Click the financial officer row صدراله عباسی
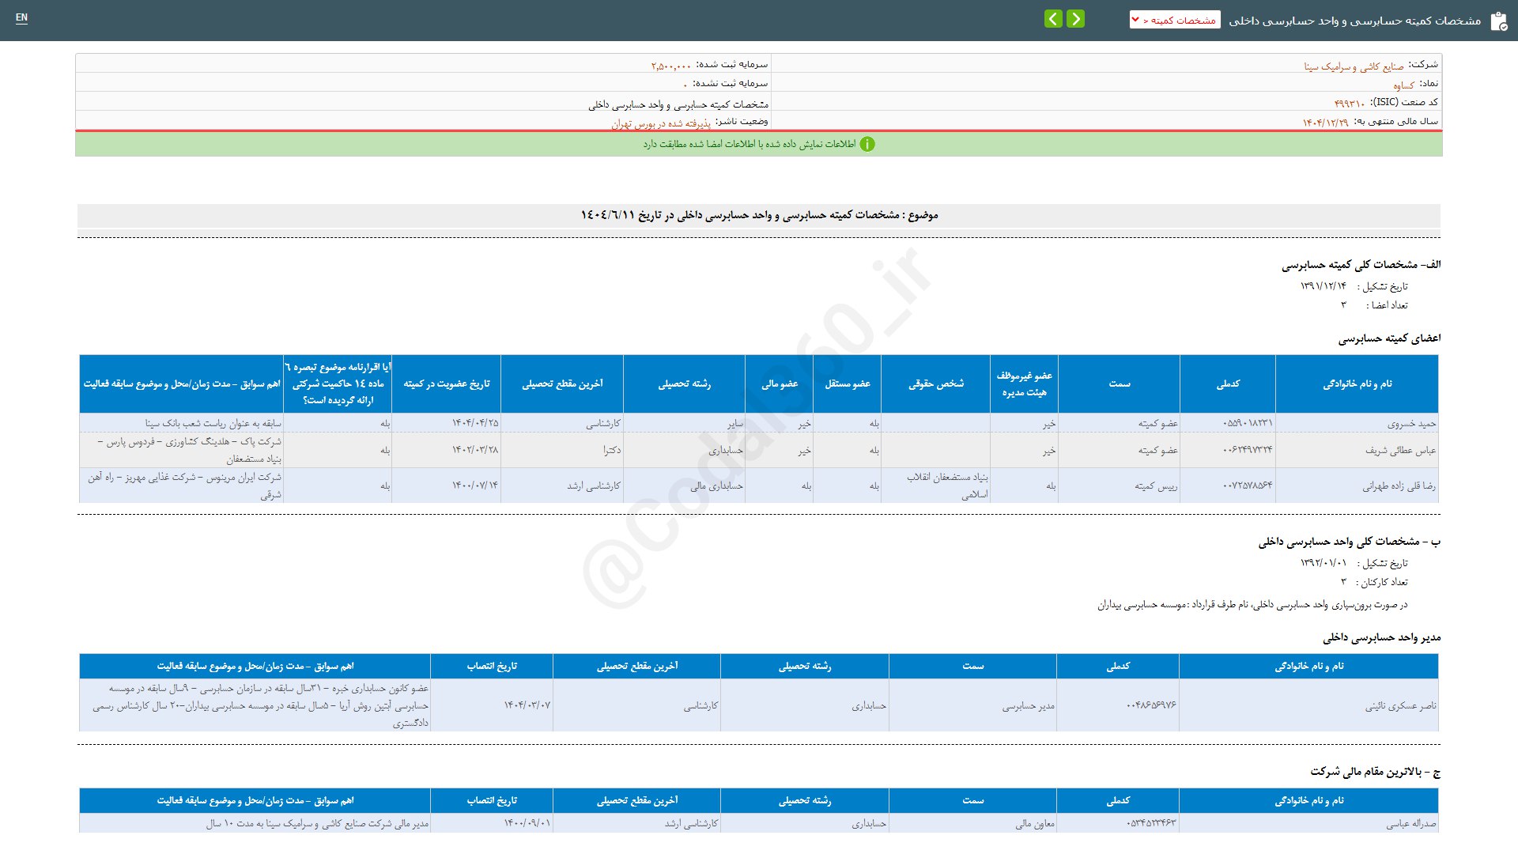The image size is (1518, 854). (1410, 823)
